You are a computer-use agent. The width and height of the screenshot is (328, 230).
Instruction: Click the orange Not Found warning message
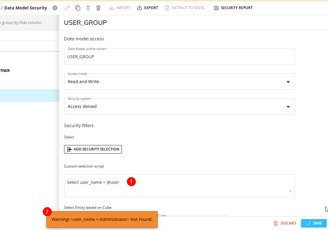(x=102, y=219)
